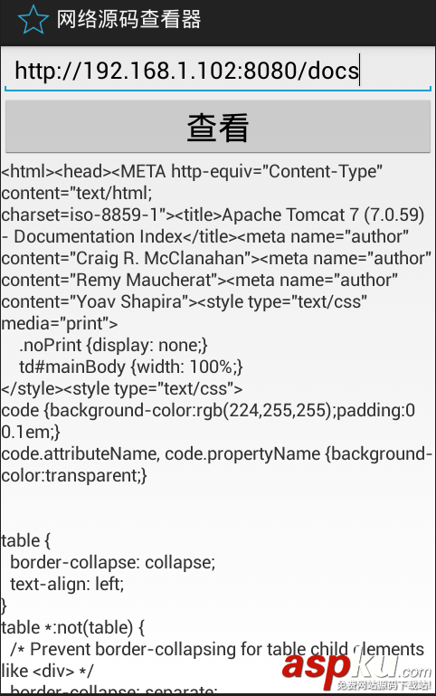
Task: Click the border-collapse: collapse line
Action: click(113, 563)
